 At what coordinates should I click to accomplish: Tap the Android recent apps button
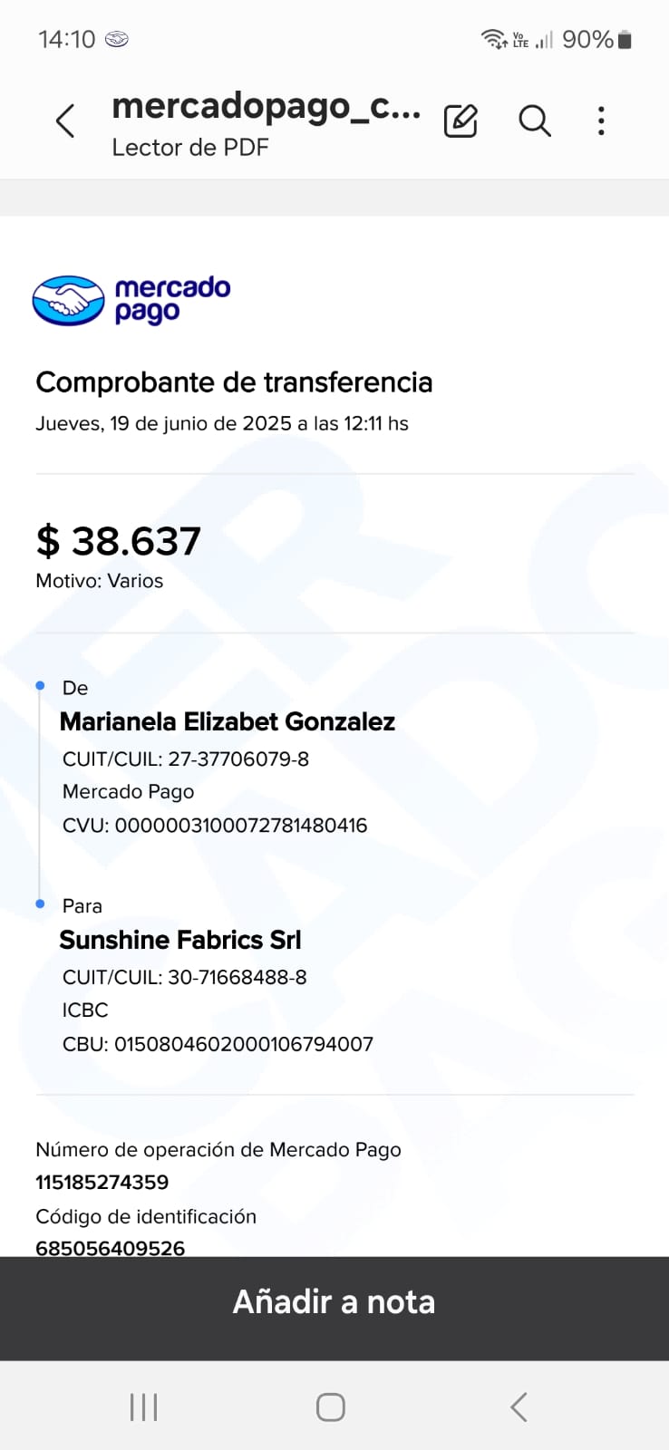(144, 1406)
